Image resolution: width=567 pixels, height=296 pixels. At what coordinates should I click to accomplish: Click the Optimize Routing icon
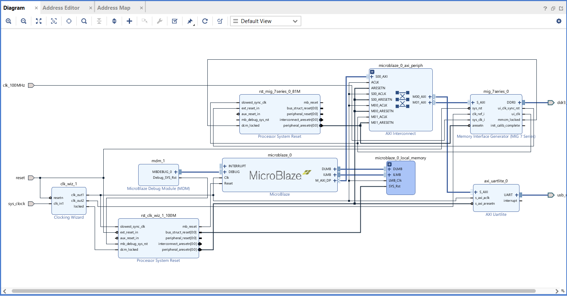[220, 21]
